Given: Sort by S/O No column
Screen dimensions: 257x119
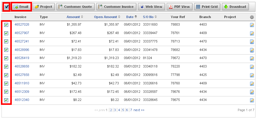Looking at the screenshot, I should tap(150, 17).
